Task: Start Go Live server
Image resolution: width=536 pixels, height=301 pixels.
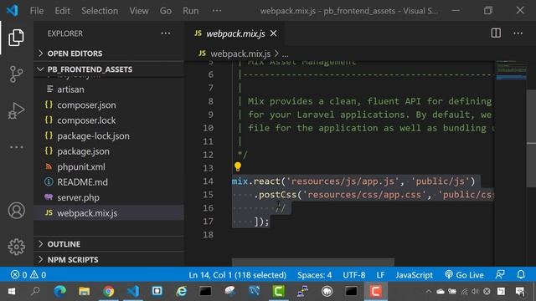Action: click(464, 275)
